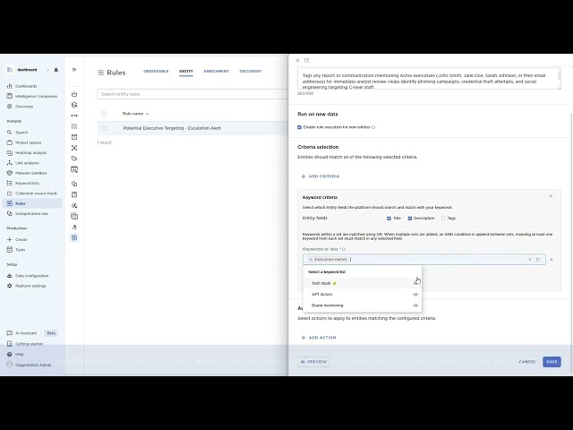Select APT Actors keyword list
The width and height of the screenshot is (573, 430).
362,295
